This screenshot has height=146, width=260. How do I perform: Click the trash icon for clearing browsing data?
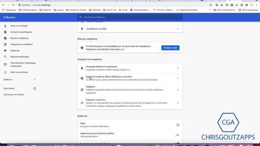82,68
